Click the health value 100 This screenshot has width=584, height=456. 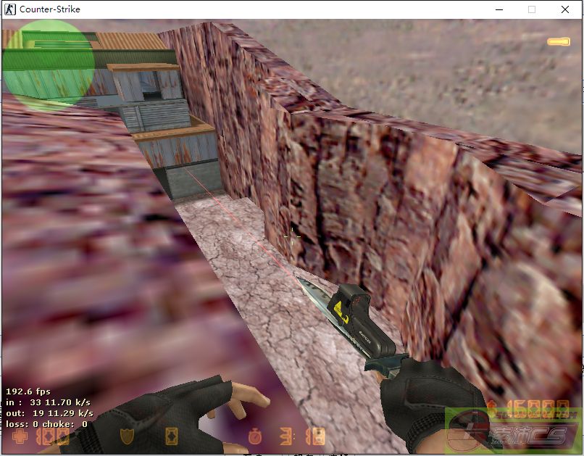(52, 436)
